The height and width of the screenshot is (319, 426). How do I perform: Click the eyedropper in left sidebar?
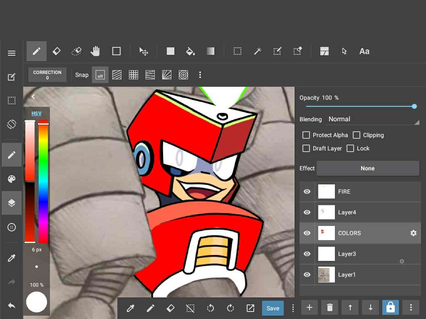(11, 258)
